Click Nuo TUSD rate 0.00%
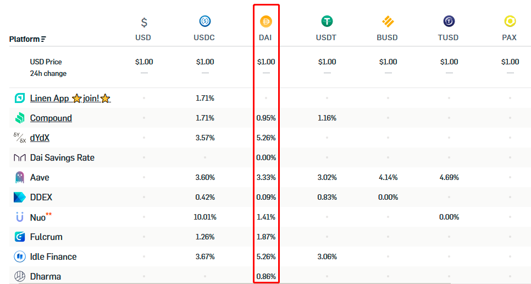Screen dimensions: 531x284 tap(449, 217)
